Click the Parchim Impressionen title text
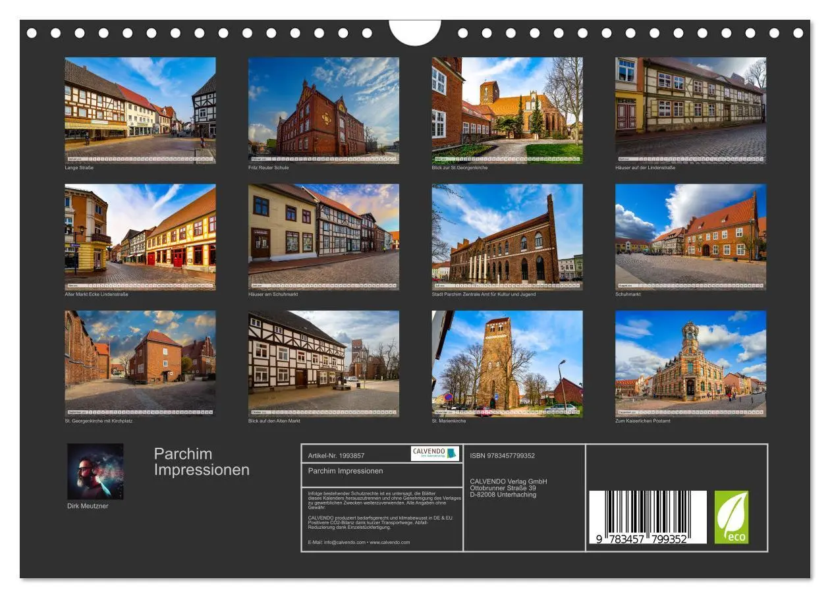The image size is (830, 598). (201, 461)
